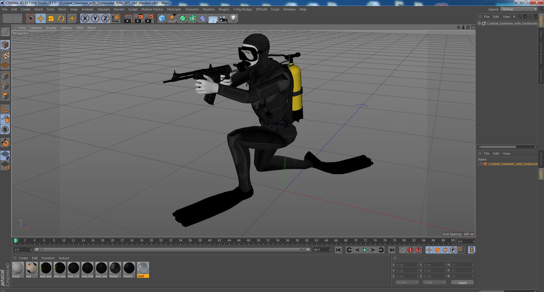Screen dimensions: 544x292
Task: Open the timeline window icon
Action: pos(471,250)
